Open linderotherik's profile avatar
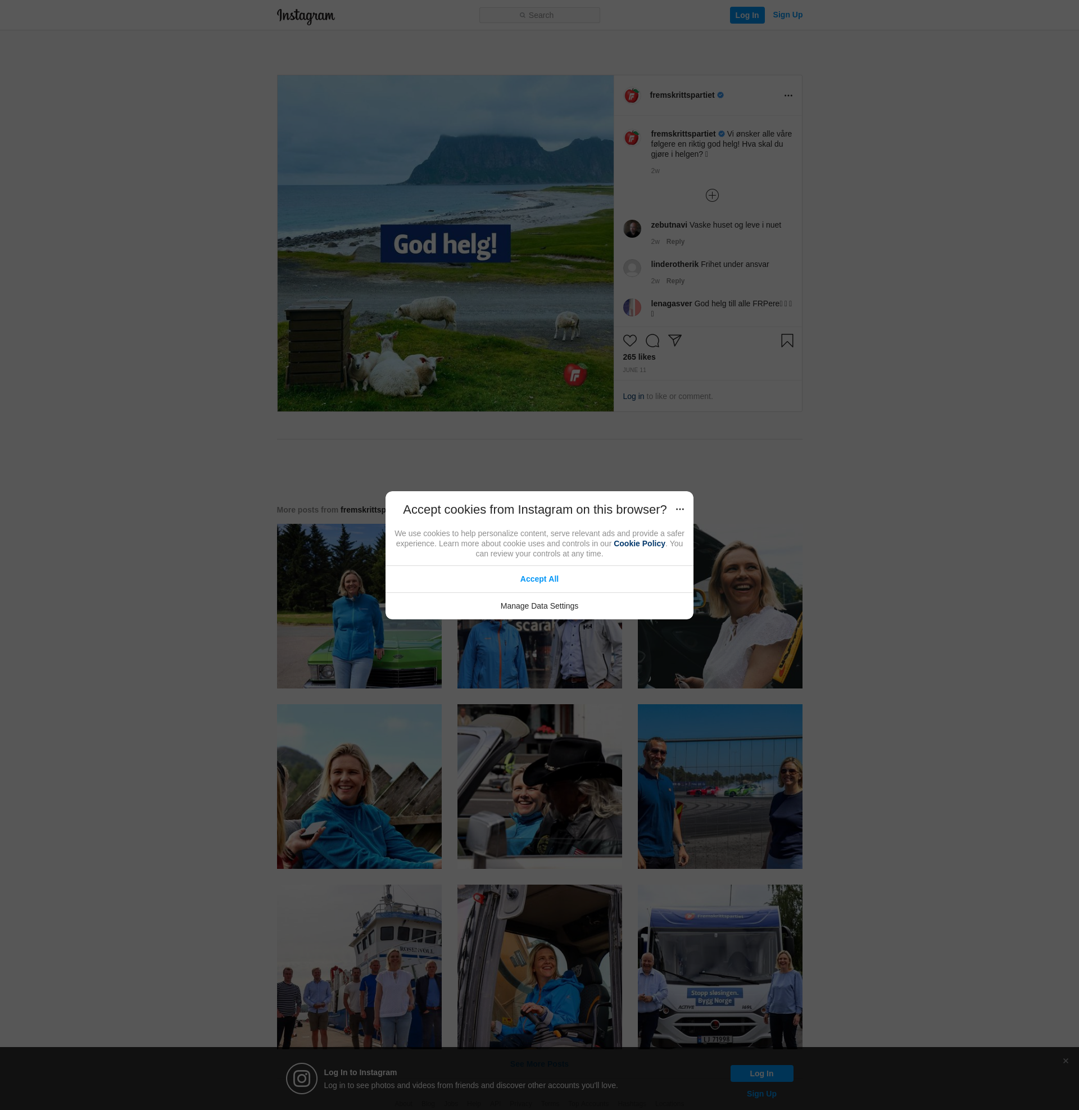Viewport: 1079px width, 1110px height. tap(631, 268)
